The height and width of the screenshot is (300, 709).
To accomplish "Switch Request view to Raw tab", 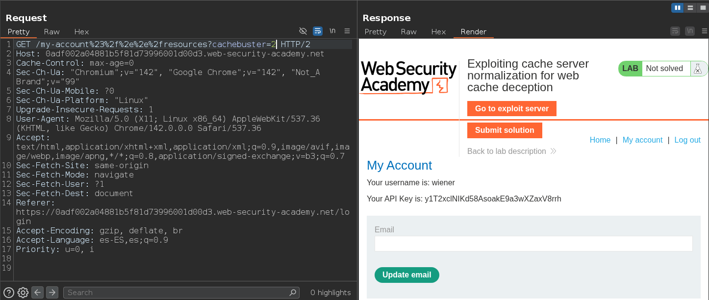I will [51, 32].
